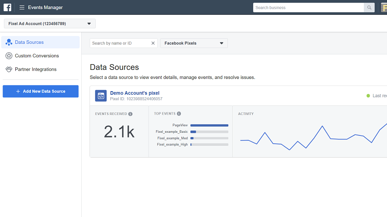Viewport: 387px width, 217px height.
Task: Click Top Events info icon
Action: tap(179, 114)
